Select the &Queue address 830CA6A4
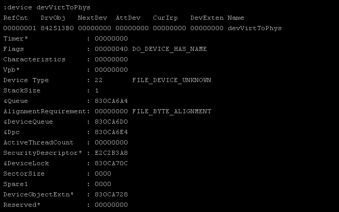Viewport: 339px width, 212px height. click(x=111, y=101)
